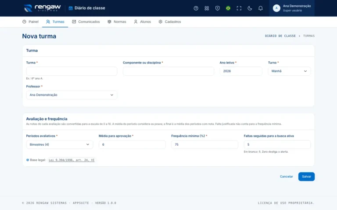Switch to dark mode moon icon
Image resolution: width=337 pixels, height=210 pixels.
tap(250, 8)
